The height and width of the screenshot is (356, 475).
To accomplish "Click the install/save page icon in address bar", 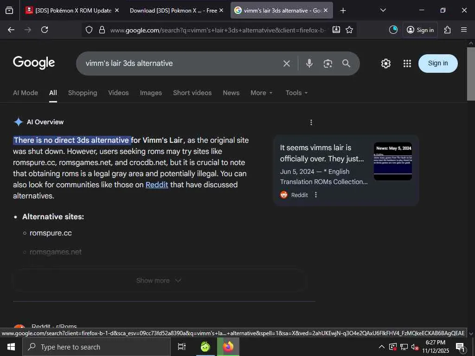I will click(x=336, y=30).
